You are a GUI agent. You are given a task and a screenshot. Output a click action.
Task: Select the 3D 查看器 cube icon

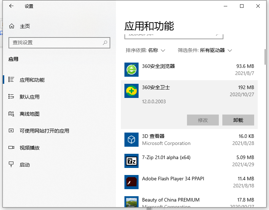coord(131,140)
